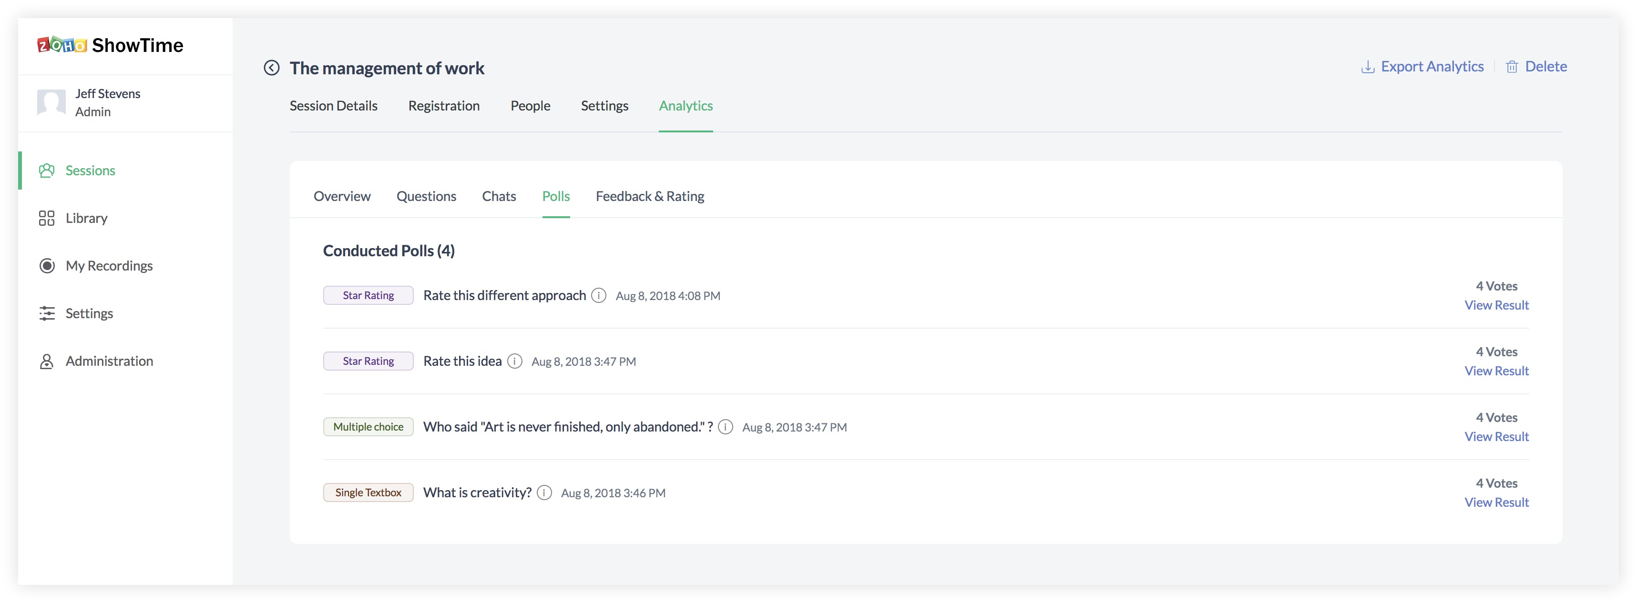View Result for Rate this idea poll
The height and width of the screenshot is (603, 1637).
1496,371
